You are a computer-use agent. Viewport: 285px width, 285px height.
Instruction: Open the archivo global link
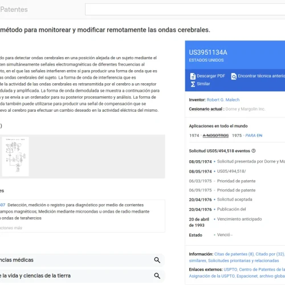(x=272, y=276)
